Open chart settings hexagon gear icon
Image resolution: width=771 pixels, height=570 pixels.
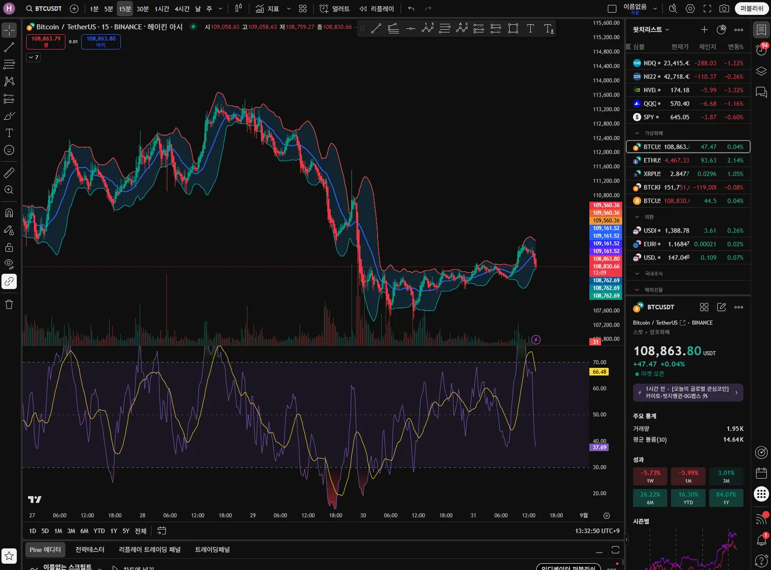point(690,8)
